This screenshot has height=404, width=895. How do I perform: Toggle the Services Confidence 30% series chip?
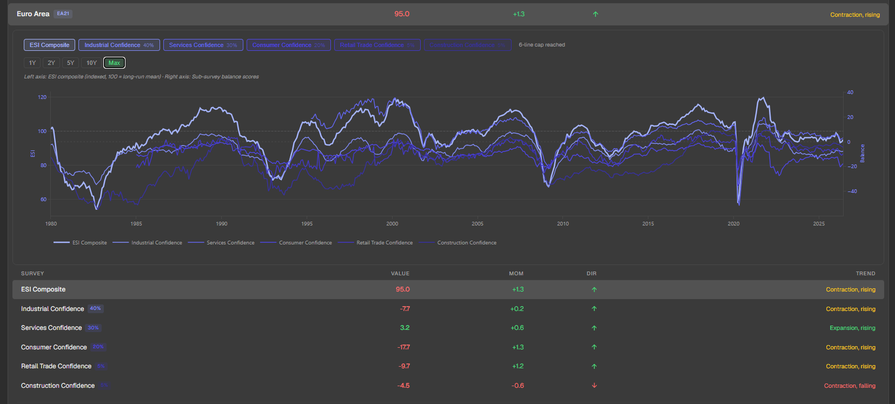point(203,45)
